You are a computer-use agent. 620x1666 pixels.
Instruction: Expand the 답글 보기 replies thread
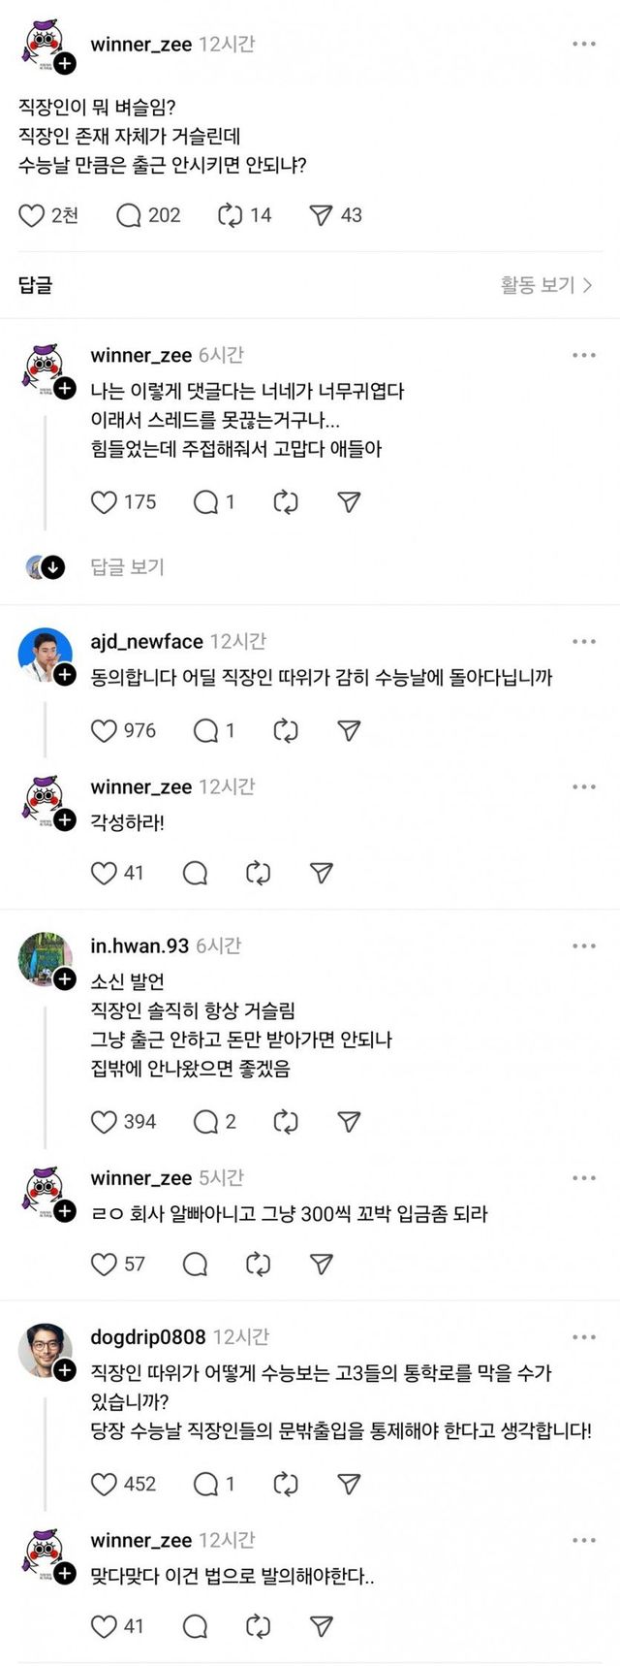click(127, 566)
